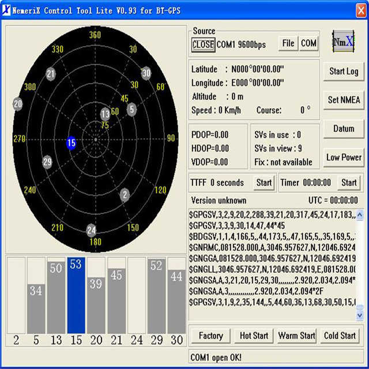Click the VDOP=0.00 readout
This screenshot has width=369, height=369.
(210, 162)
